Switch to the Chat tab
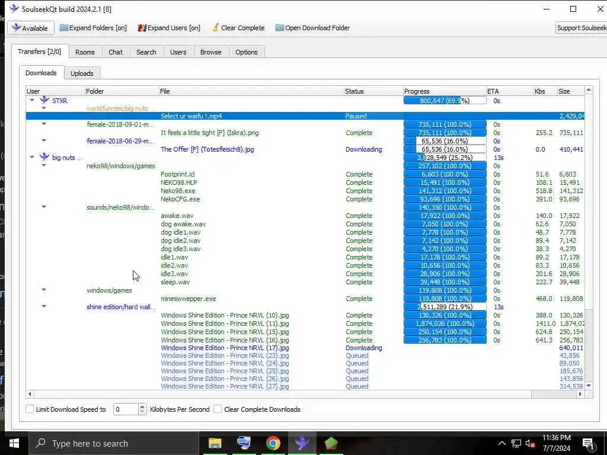The width and height of the screenshot is (607, 455). tap(116, 52)
